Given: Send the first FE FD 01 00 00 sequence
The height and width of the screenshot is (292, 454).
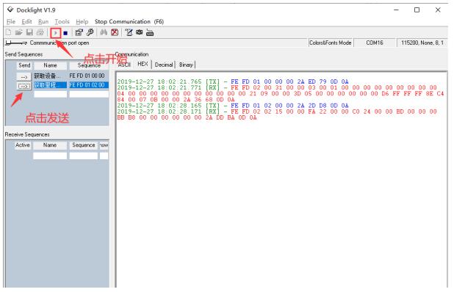Looking at the screenshot, I should [x=24, y=76].
